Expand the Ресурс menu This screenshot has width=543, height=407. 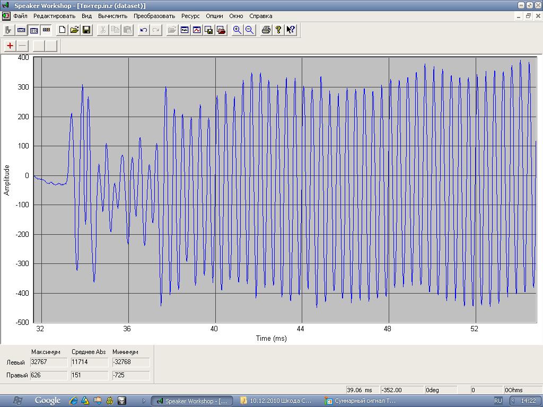(x=190, y=16)
